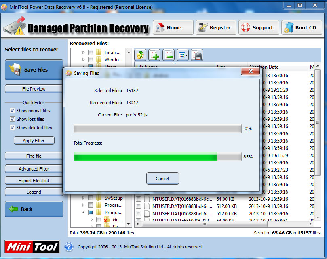The height and width of the screenshot is (259, 327).
Task: Minimize the MiniTool window
Action: coord(289,6)
